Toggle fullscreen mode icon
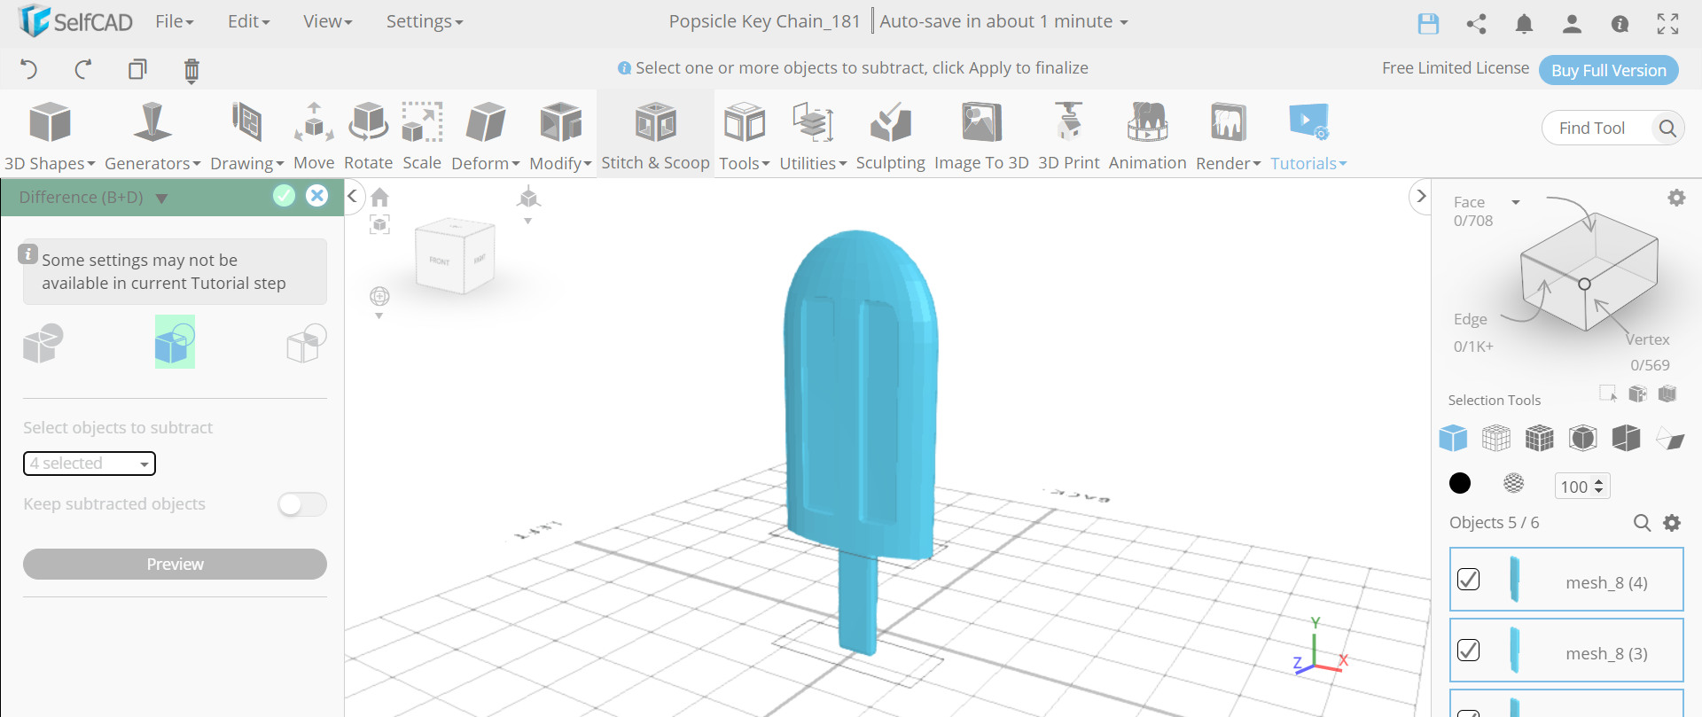The height and width of the screenshot is (717, 1702). [1667, 24]
